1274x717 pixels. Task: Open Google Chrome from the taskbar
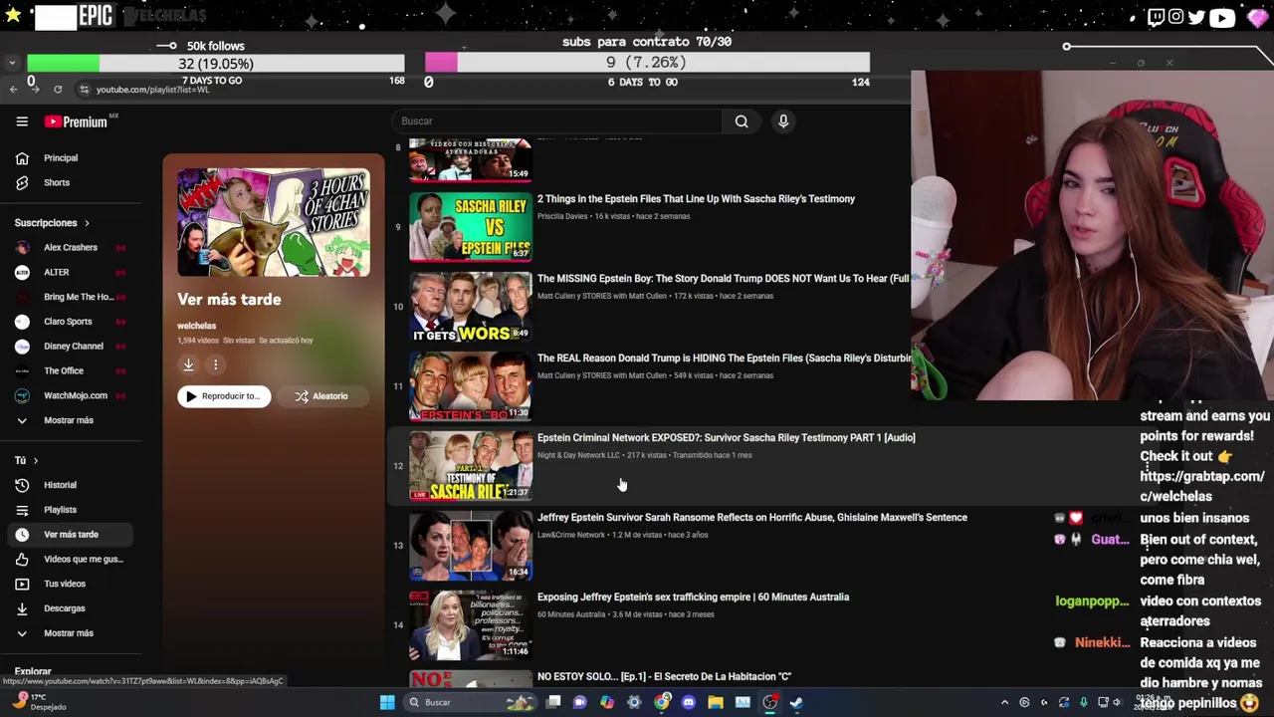point(661,702)
